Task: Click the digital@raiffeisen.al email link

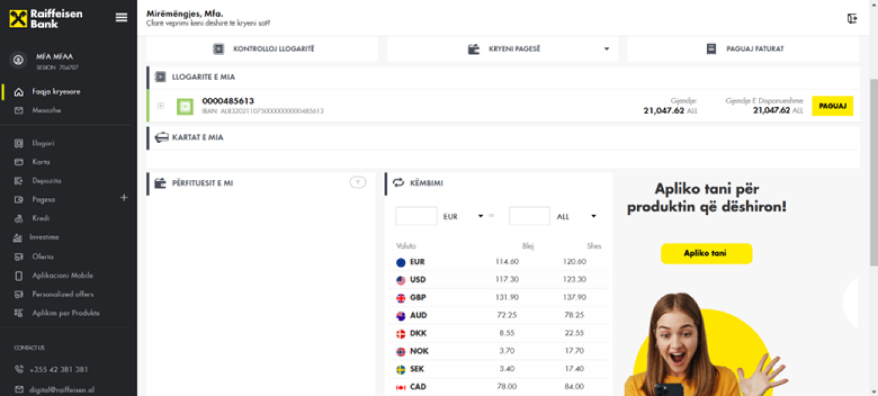Action: [62, 390]
